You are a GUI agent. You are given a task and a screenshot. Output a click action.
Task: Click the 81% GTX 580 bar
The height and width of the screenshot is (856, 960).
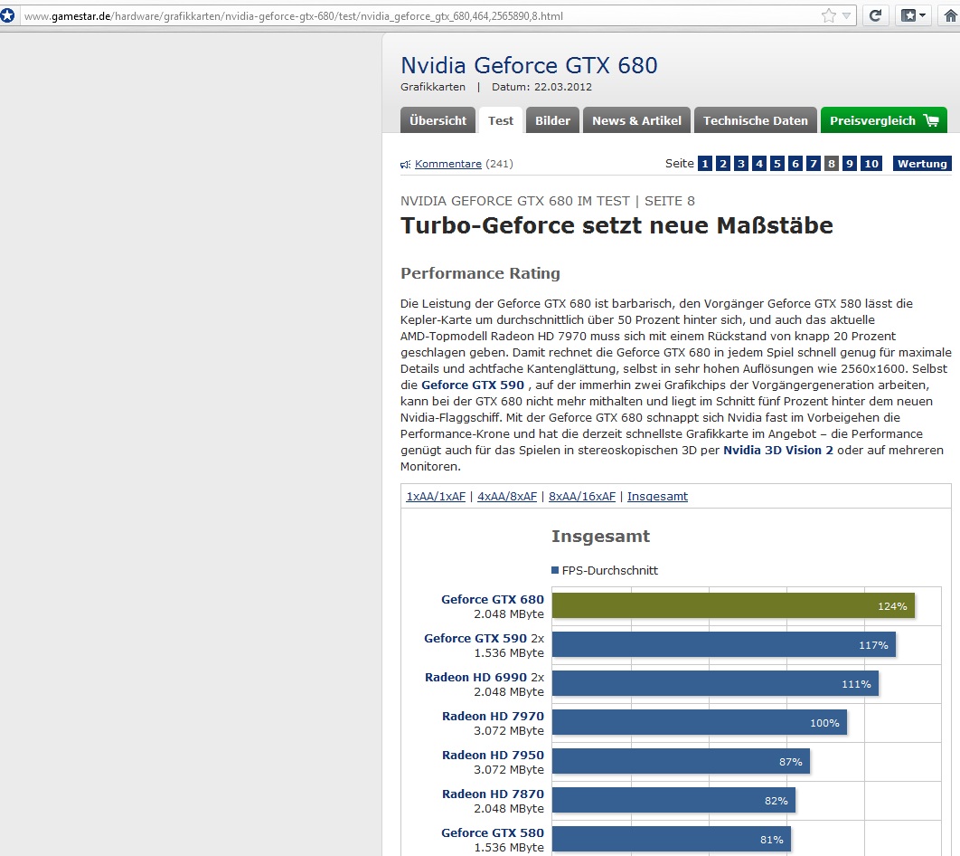(x=672, y=839)
